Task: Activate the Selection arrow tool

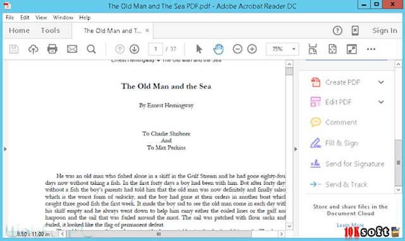Action: [x=199, y=49]
